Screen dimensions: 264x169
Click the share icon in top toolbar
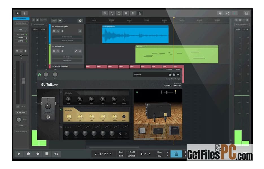pos(228,14)
